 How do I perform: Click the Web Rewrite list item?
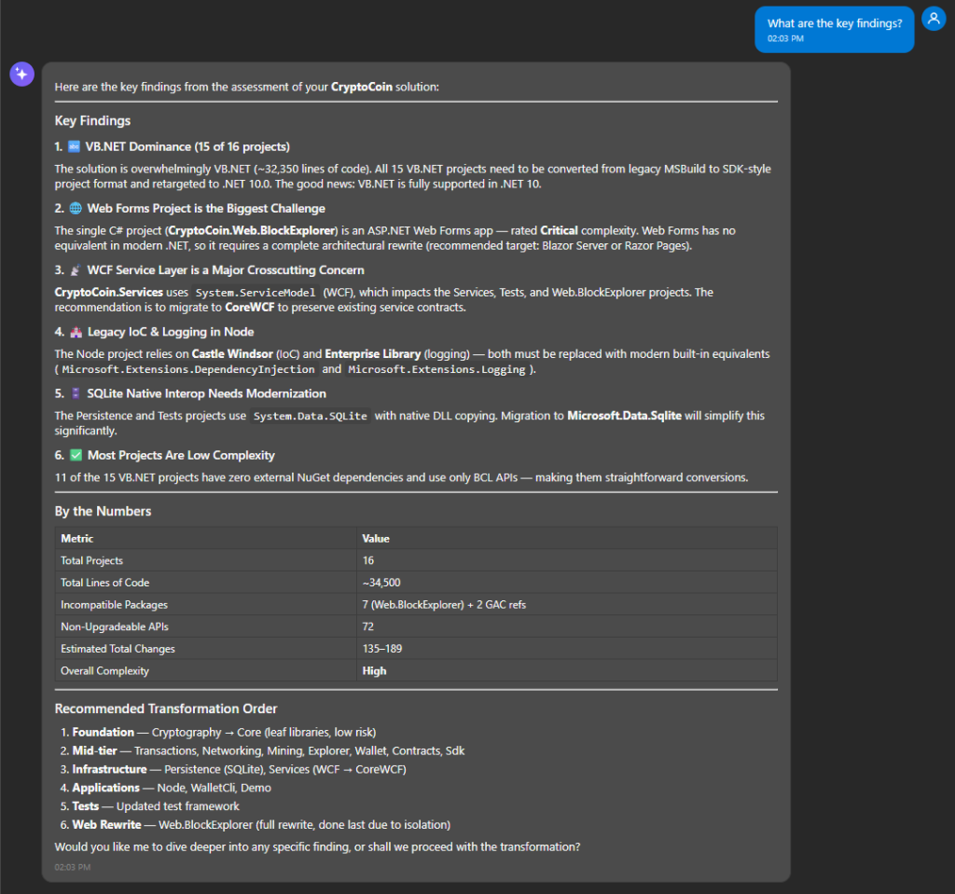tap(261, 825)
